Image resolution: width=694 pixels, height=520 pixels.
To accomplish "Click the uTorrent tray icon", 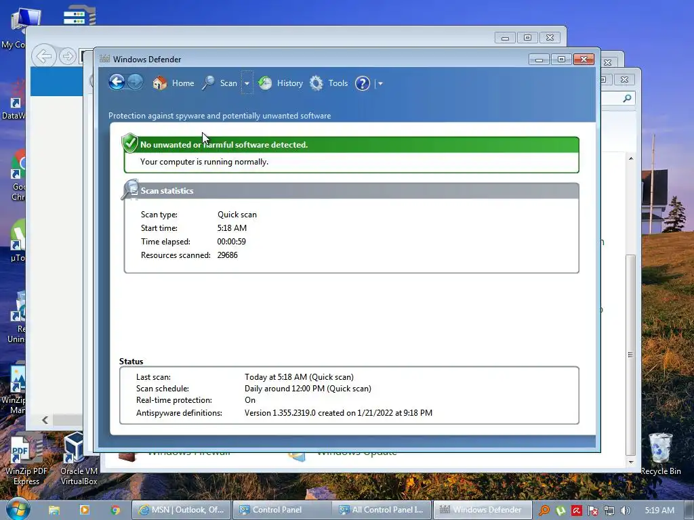I will pos(560,511).
